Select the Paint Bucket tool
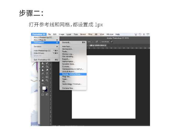This screenshot has height=131, width=180. pos(47,67)
